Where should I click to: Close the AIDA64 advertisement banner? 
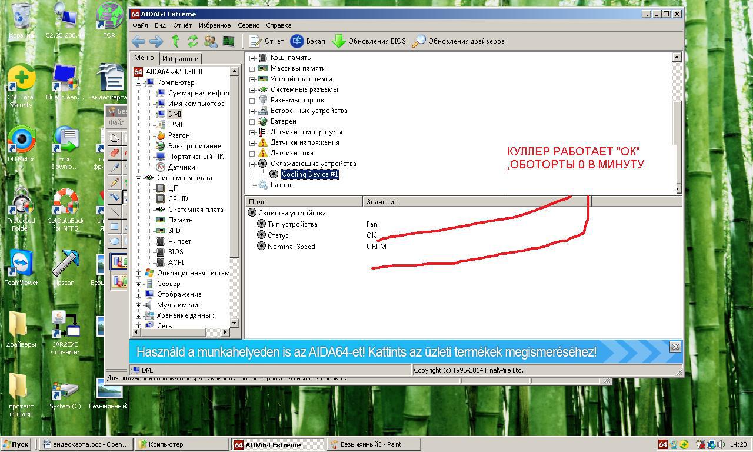[675, 347]
